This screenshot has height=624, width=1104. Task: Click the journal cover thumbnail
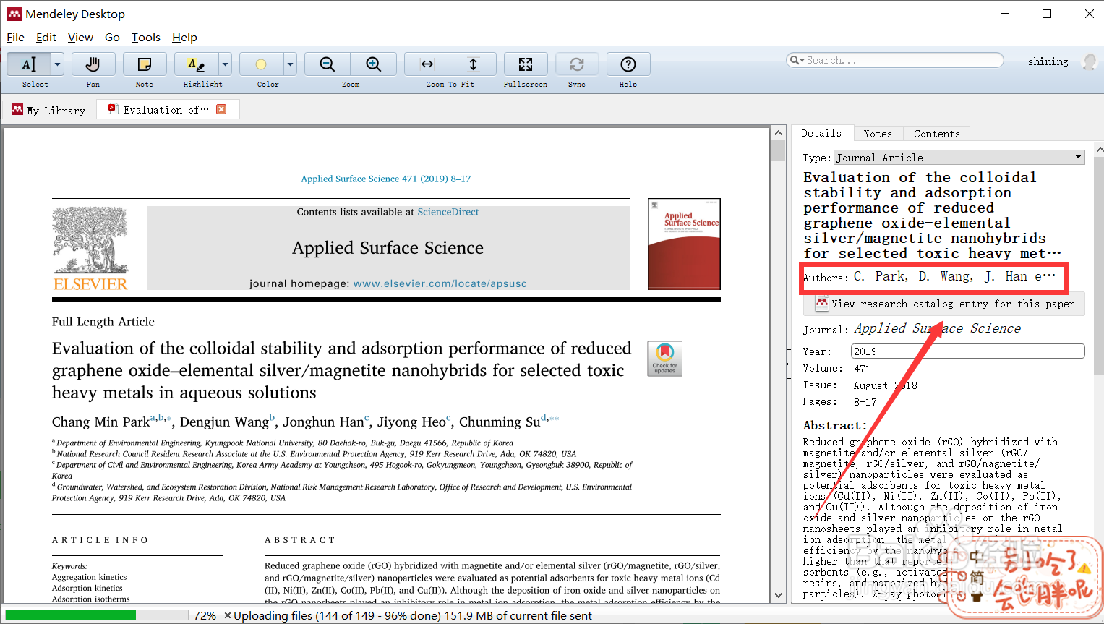(x=684, y=244)
